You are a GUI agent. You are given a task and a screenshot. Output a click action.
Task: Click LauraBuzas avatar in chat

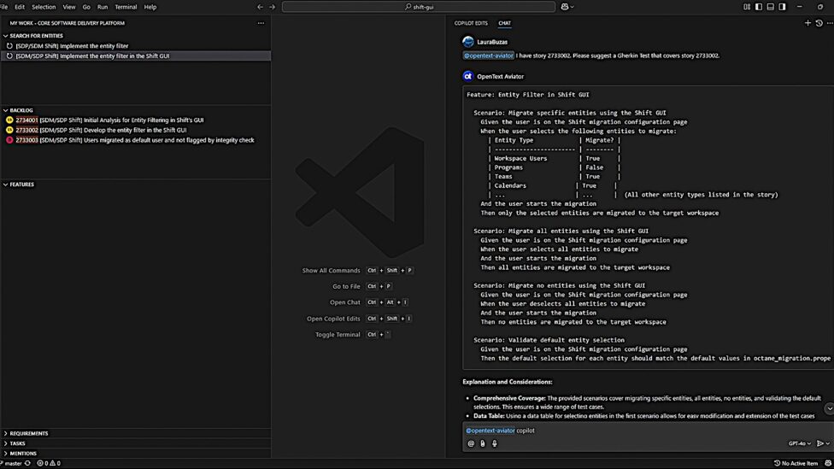(x=468, y=42)
